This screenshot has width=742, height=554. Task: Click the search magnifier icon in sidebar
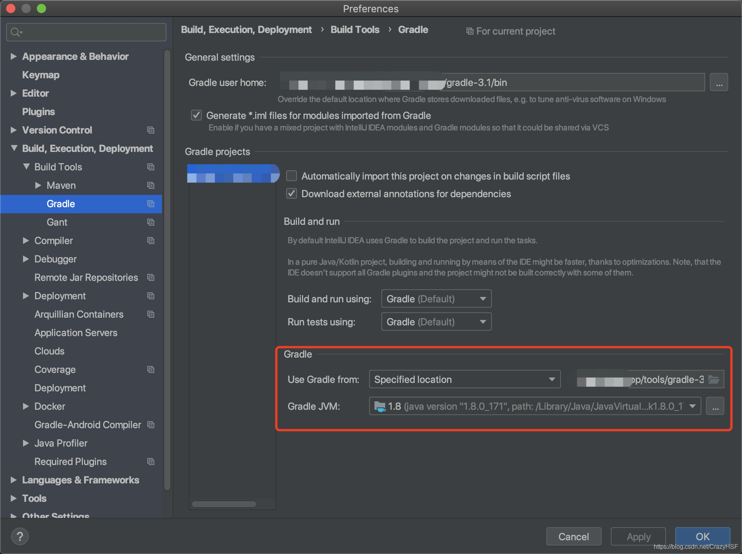click(16, 32)
